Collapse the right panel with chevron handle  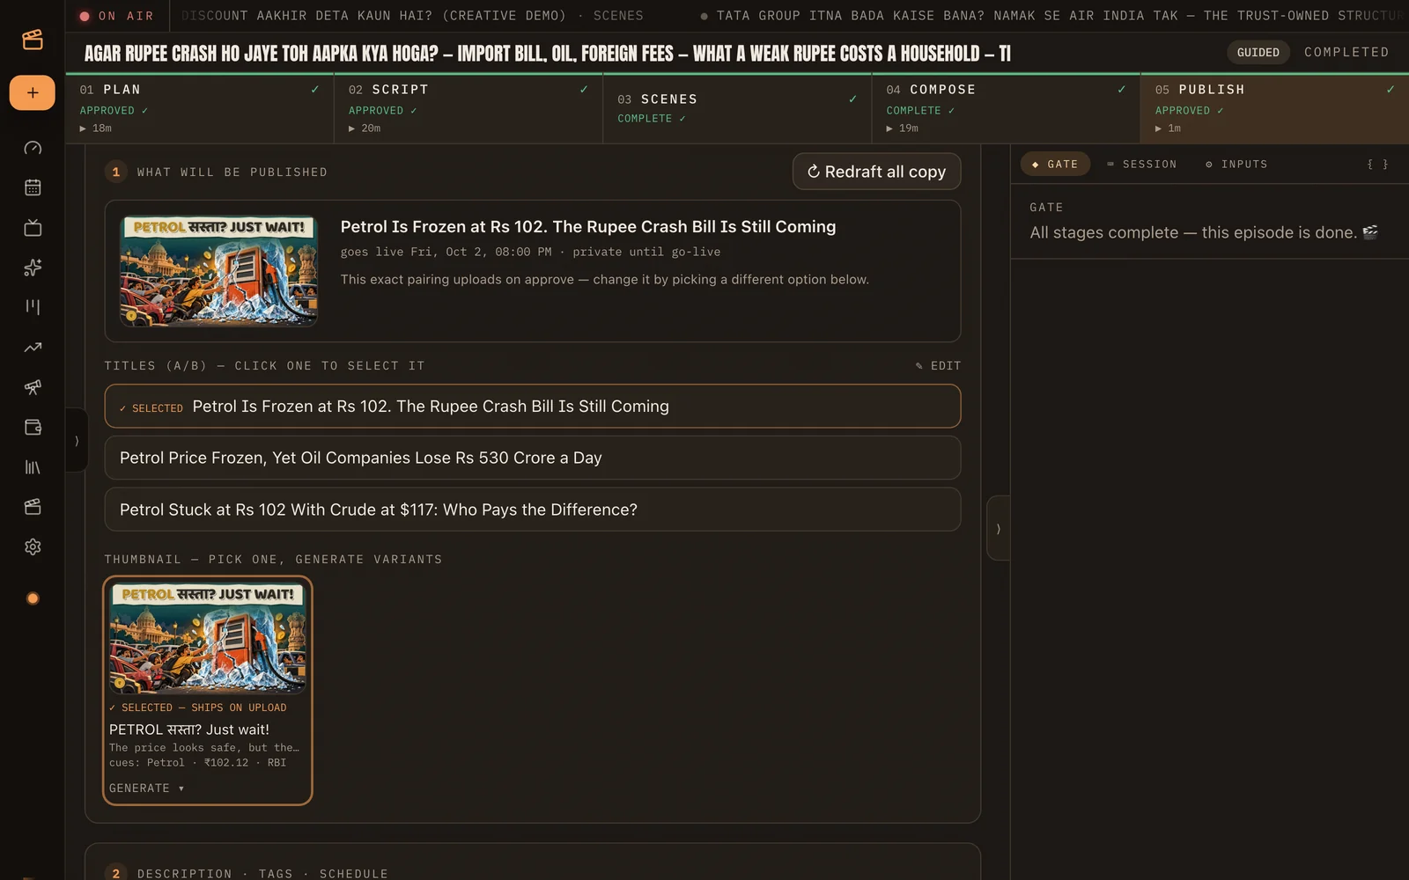click(x=998, y=529)
